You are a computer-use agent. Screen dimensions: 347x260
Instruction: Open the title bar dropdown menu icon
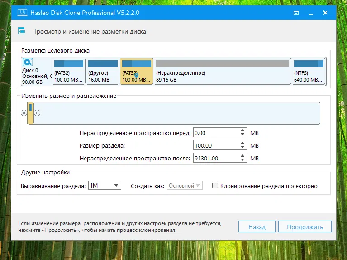tap(296, 13)
